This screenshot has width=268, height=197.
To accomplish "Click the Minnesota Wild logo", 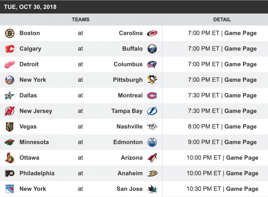I will pyautogui.click(x=9, y=143).
